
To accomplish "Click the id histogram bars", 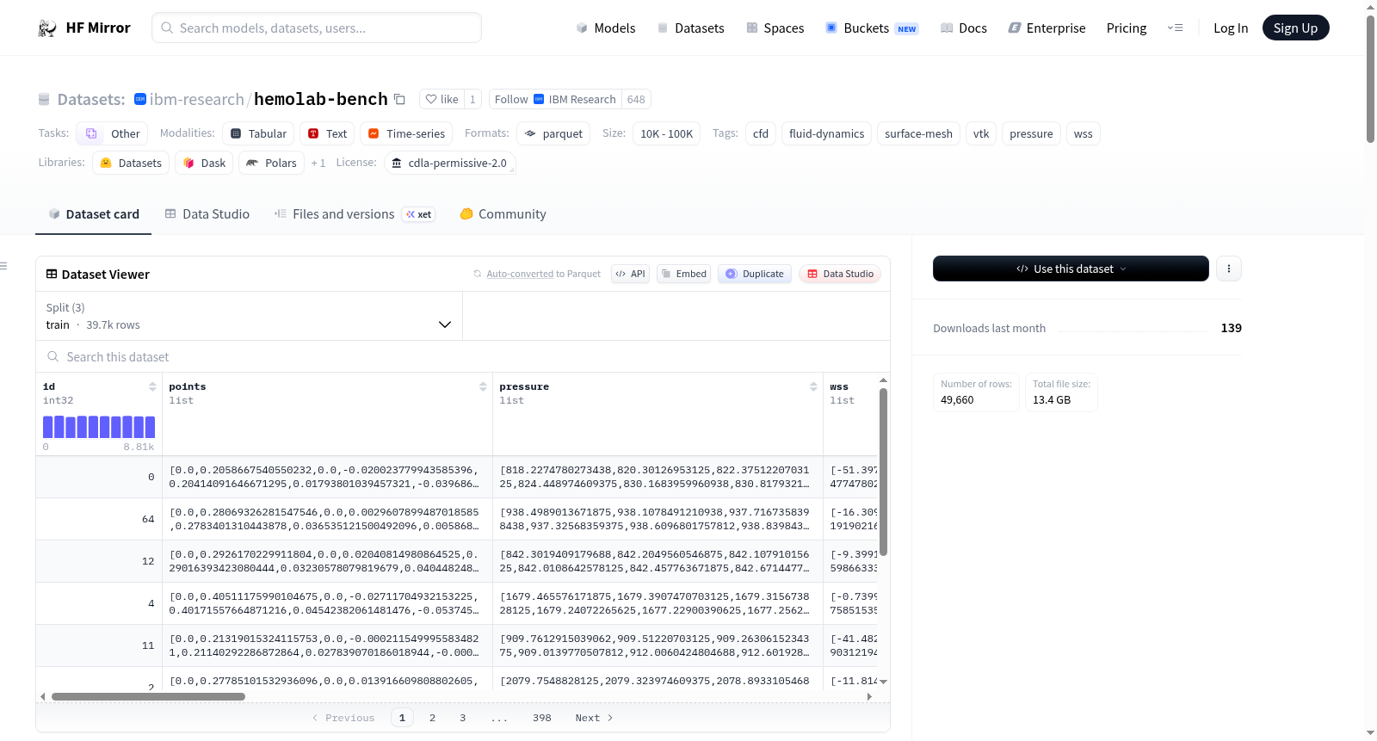I will point(99,427).
